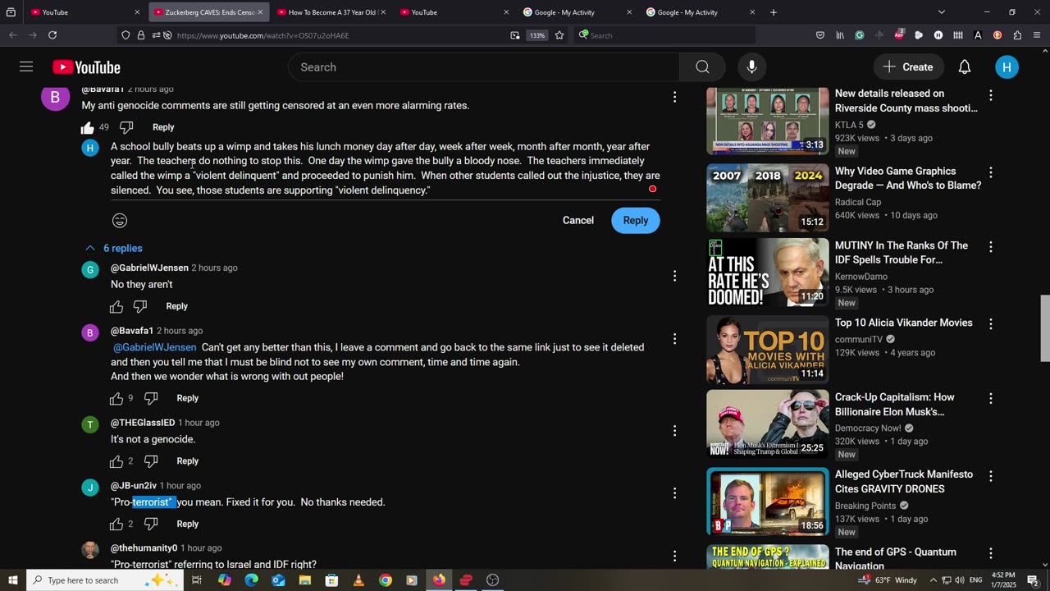Open more options for 'Why Video Game Graphics Degrade' video

pos(991,172)
